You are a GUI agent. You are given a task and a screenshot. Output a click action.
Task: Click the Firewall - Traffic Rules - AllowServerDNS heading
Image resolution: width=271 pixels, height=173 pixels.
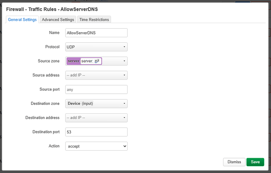pyautogui.click(x=52, y=9)
